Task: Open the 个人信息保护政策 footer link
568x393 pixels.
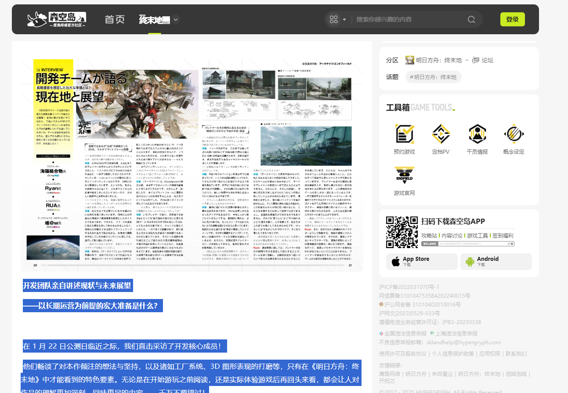Action: tap(452, 353)
